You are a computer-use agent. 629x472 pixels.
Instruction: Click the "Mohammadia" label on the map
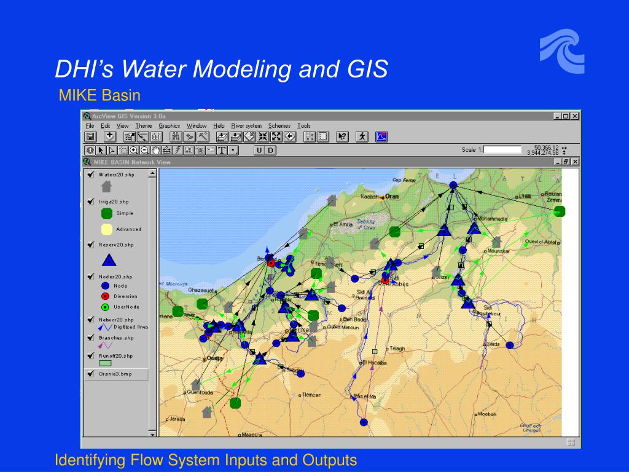coord(493,219)
